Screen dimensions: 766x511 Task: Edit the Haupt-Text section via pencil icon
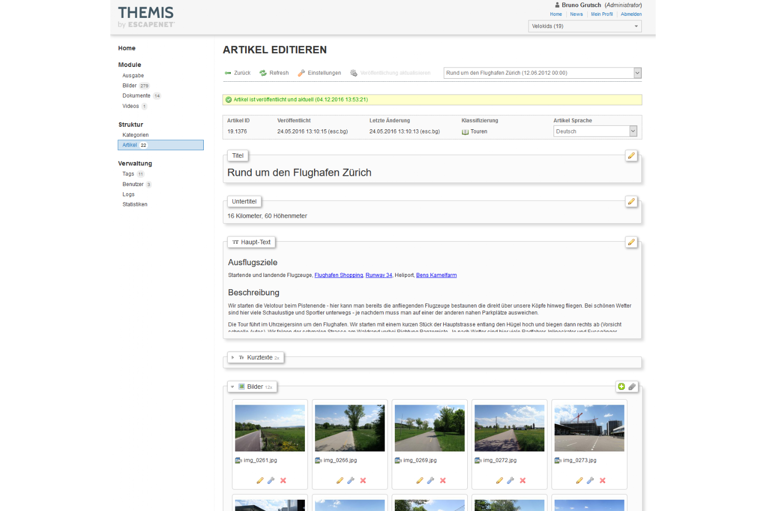(x=631, y=242)
